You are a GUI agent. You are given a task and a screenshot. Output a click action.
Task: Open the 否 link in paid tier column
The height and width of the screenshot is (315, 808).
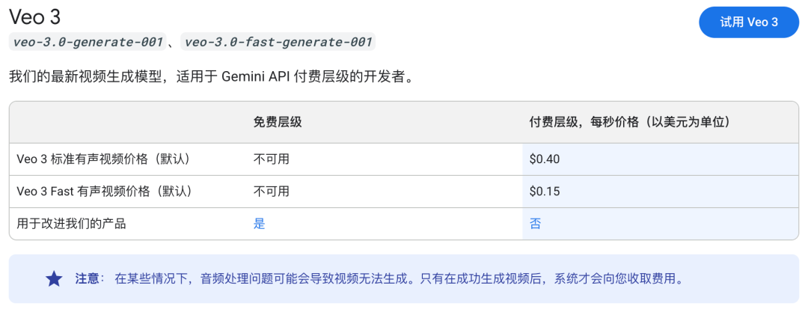point(535,224)
